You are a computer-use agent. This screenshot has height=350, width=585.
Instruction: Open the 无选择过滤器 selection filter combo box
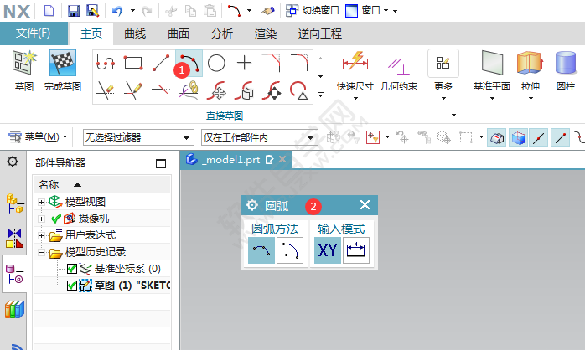pyautogui.click(x=138, y=137)
